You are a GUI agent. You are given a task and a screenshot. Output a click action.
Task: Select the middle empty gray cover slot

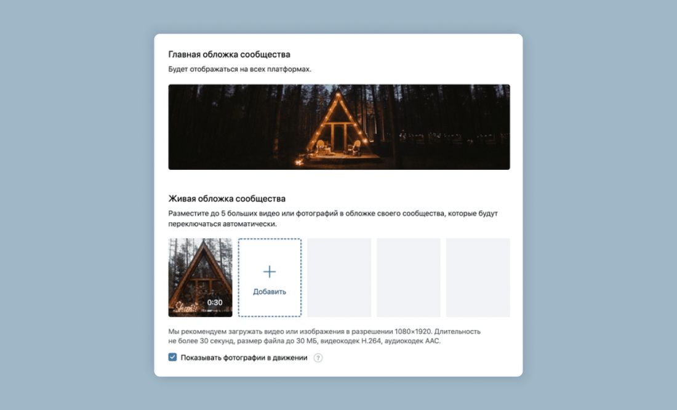point(409,278)
